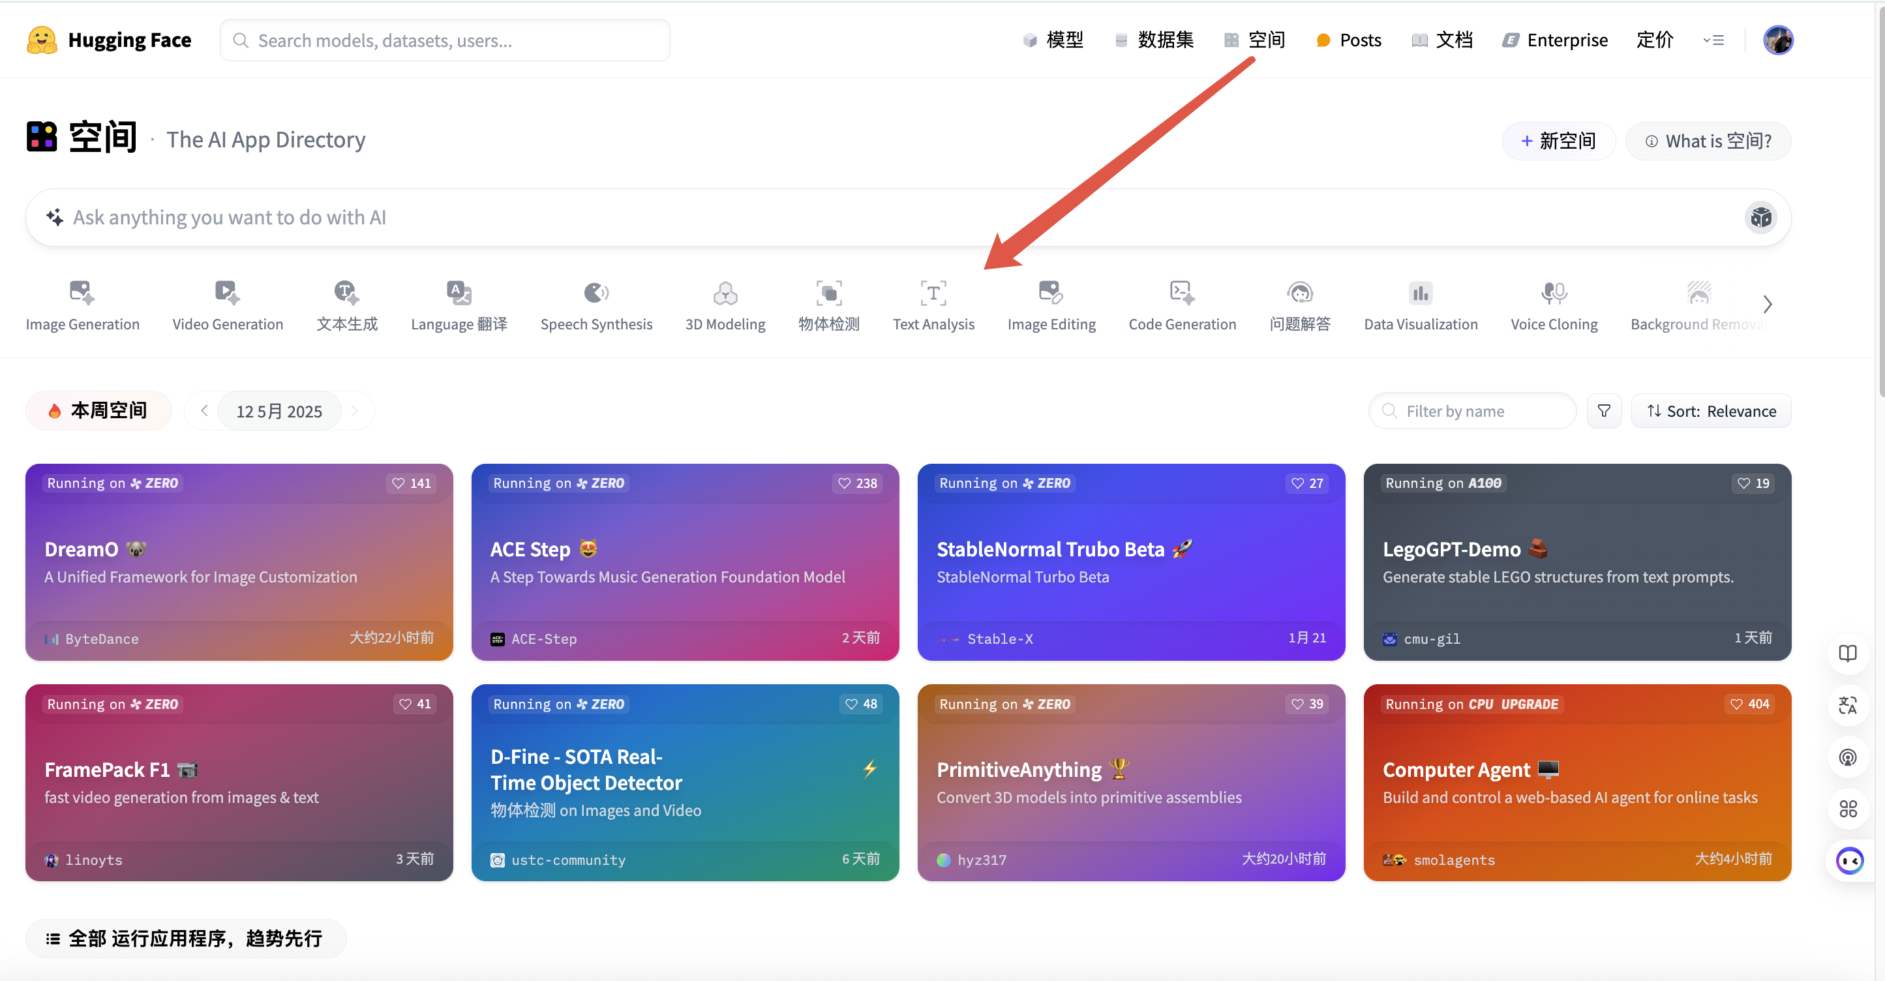
Task: Like the Computer Agent space (404 hearts)
Action: (1749, 704)
